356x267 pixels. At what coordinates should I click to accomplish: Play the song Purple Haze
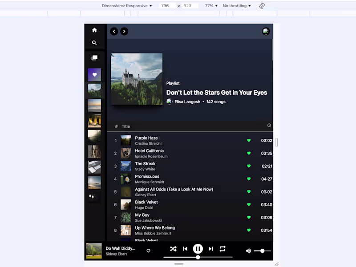(x=146, y=138)
